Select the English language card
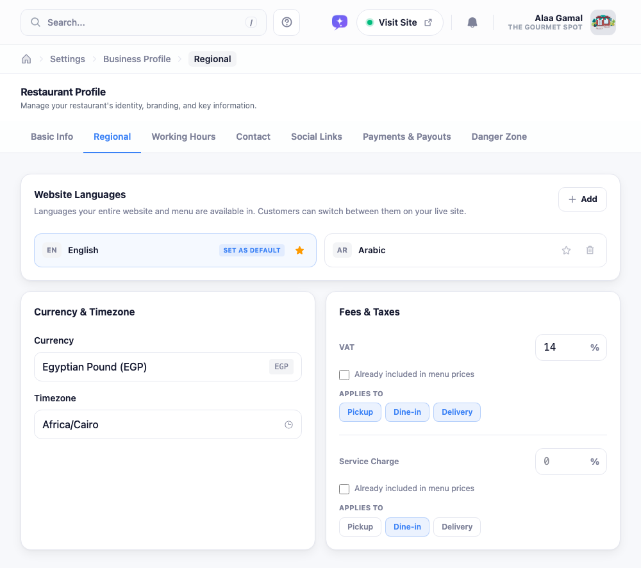641x568 pixels. (175, 250)
